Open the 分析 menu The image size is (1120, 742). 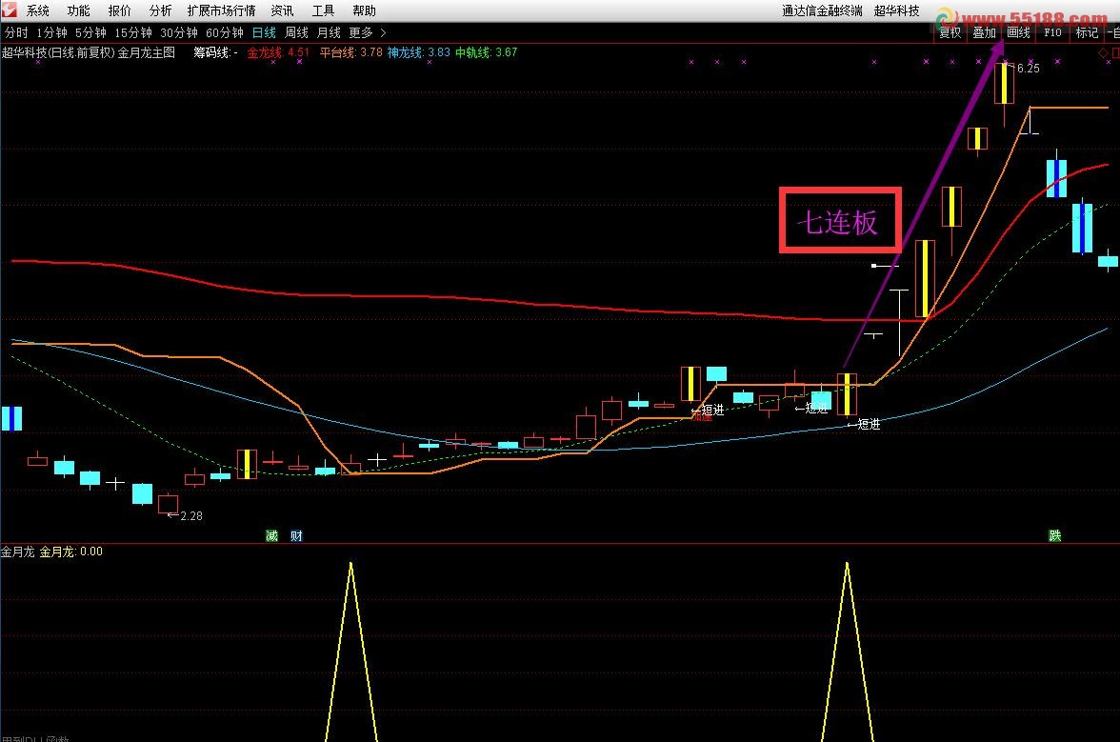coord(161,10)
